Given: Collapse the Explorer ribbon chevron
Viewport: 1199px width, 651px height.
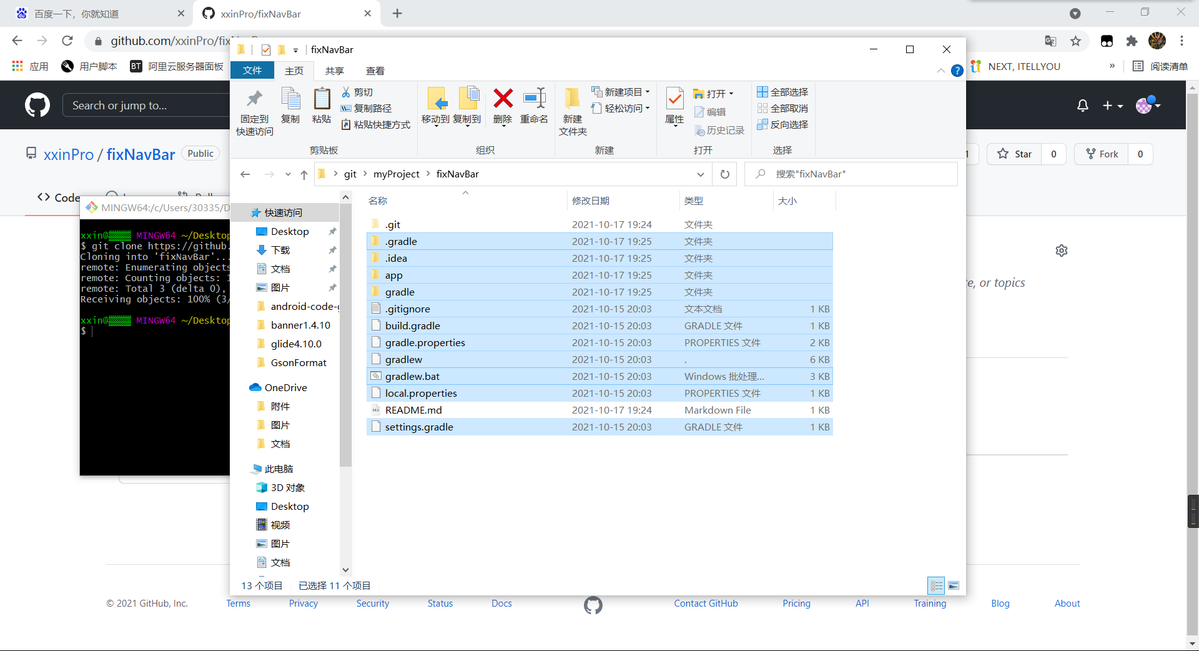Looking at the screenshot, I should click(941, 71).
